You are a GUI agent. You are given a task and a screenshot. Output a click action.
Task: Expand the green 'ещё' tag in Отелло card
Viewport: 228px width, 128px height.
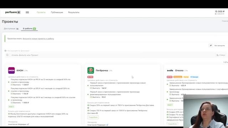170,105
